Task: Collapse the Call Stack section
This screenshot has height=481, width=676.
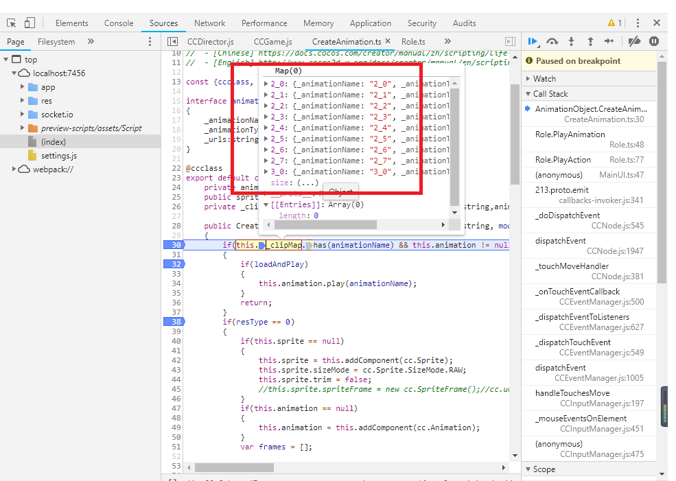Action: click(528, 93)
